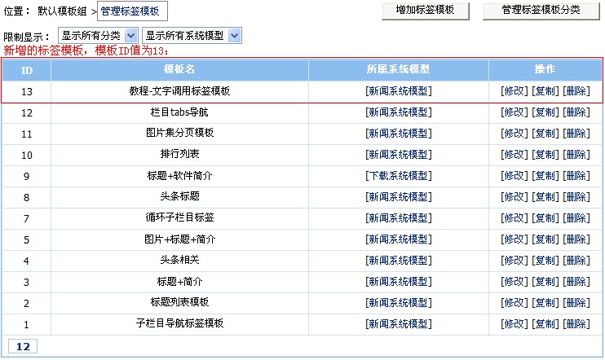
Task: Click the 管理标签模板分类 button
Action: pyautogui.click(x=541, y=11)
